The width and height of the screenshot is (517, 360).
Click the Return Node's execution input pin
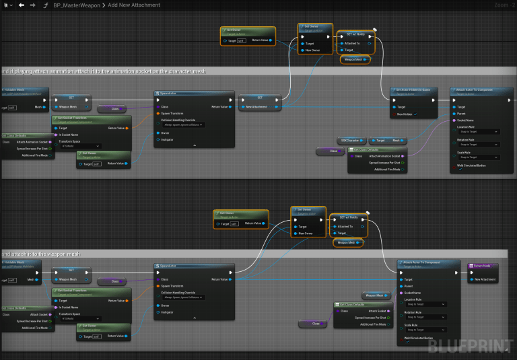(x=472, y=272)
